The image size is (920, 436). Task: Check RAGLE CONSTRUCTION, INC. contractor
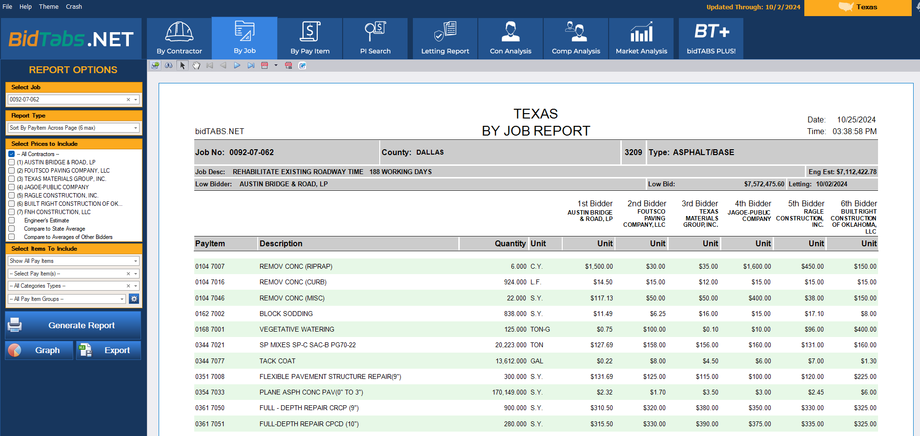[11, 196]
